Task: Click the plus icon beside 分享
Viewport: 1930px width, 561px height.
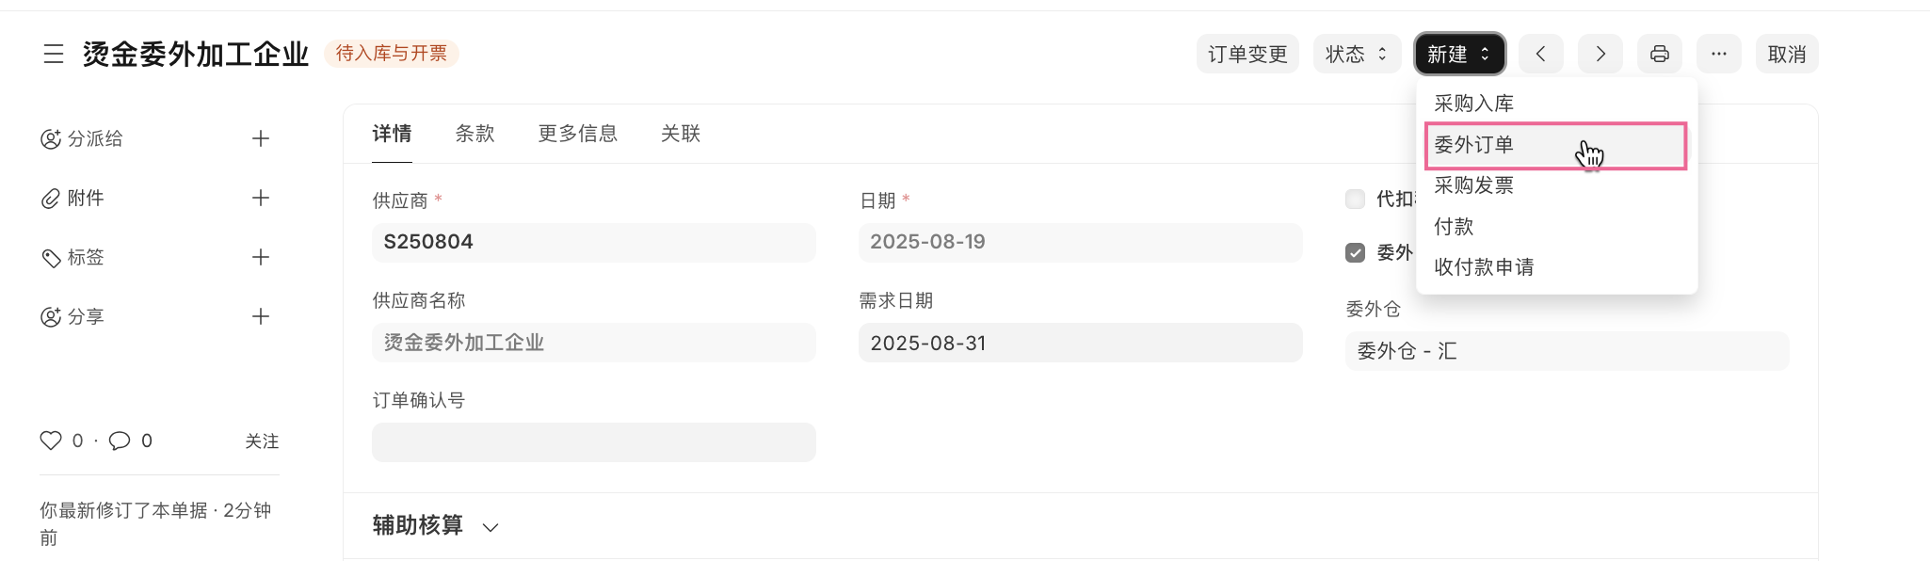Action: [261, 316]
